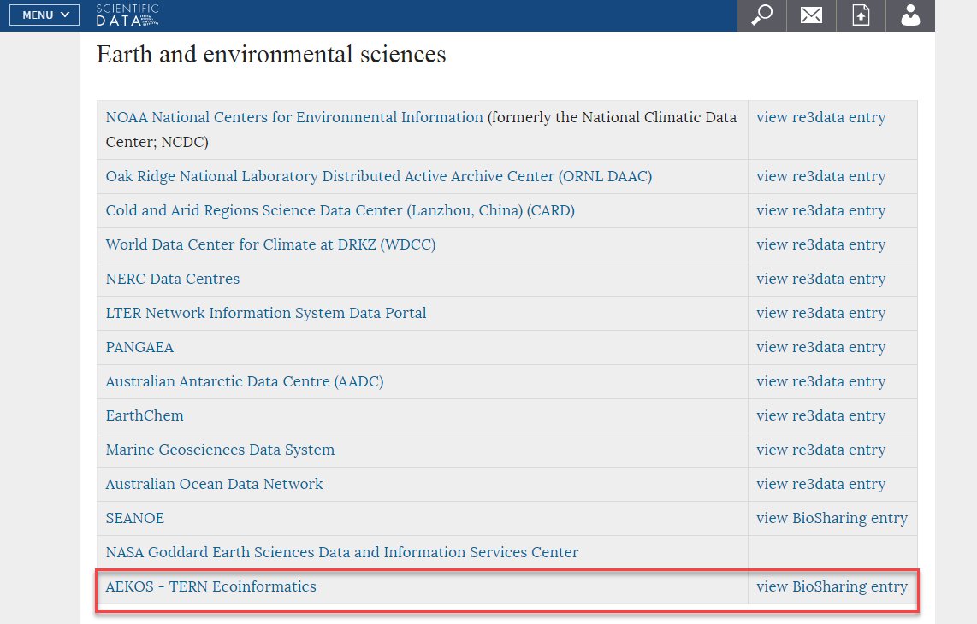Expand the MENU dropdown
The width and height of the screenshot is (977, 624).
tap(44, 15)
